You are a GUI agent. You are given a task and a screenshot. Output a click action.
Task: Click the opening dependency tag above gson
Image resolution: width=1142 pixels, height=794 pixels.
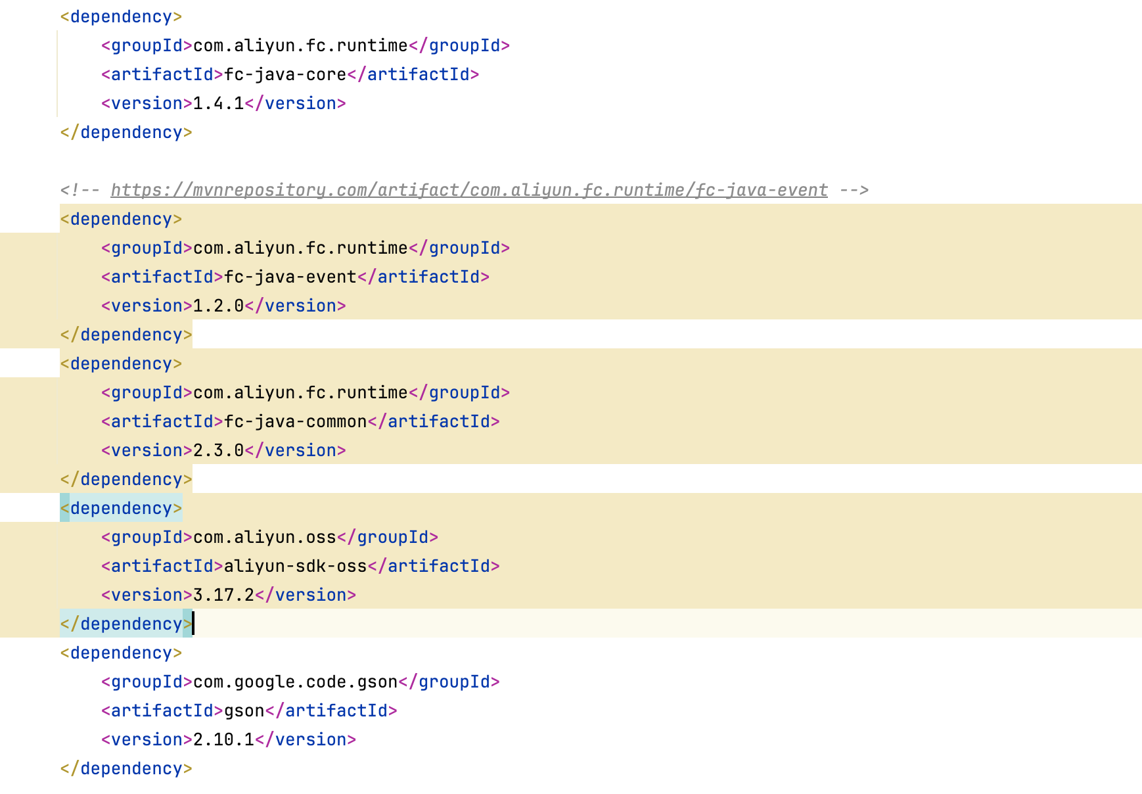(x=121, y=653)
